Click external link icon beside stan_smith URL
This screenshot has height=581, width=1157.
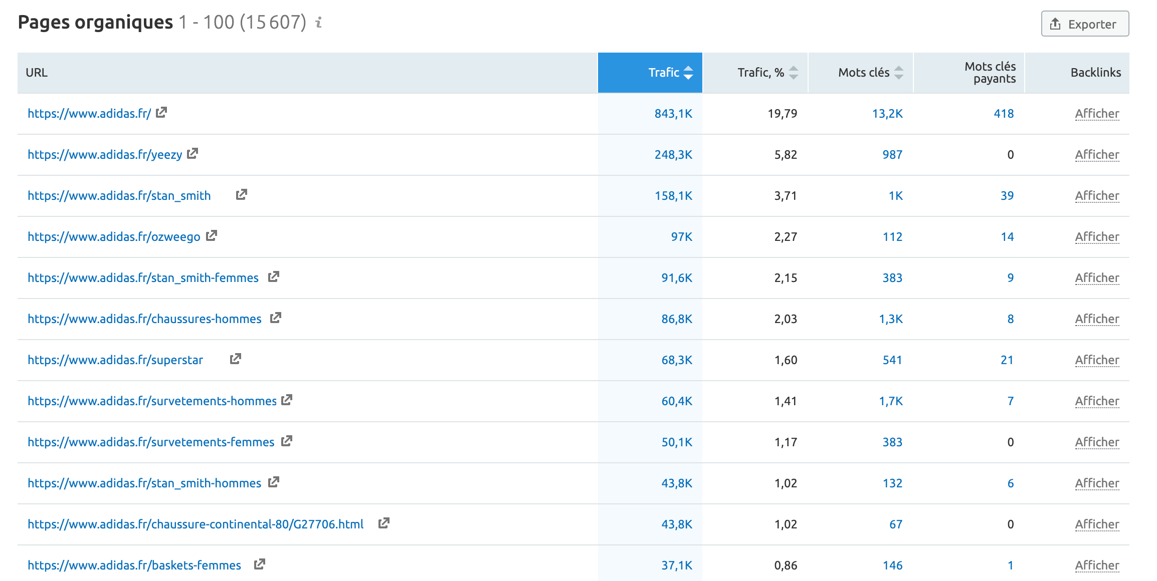(242, 194)
